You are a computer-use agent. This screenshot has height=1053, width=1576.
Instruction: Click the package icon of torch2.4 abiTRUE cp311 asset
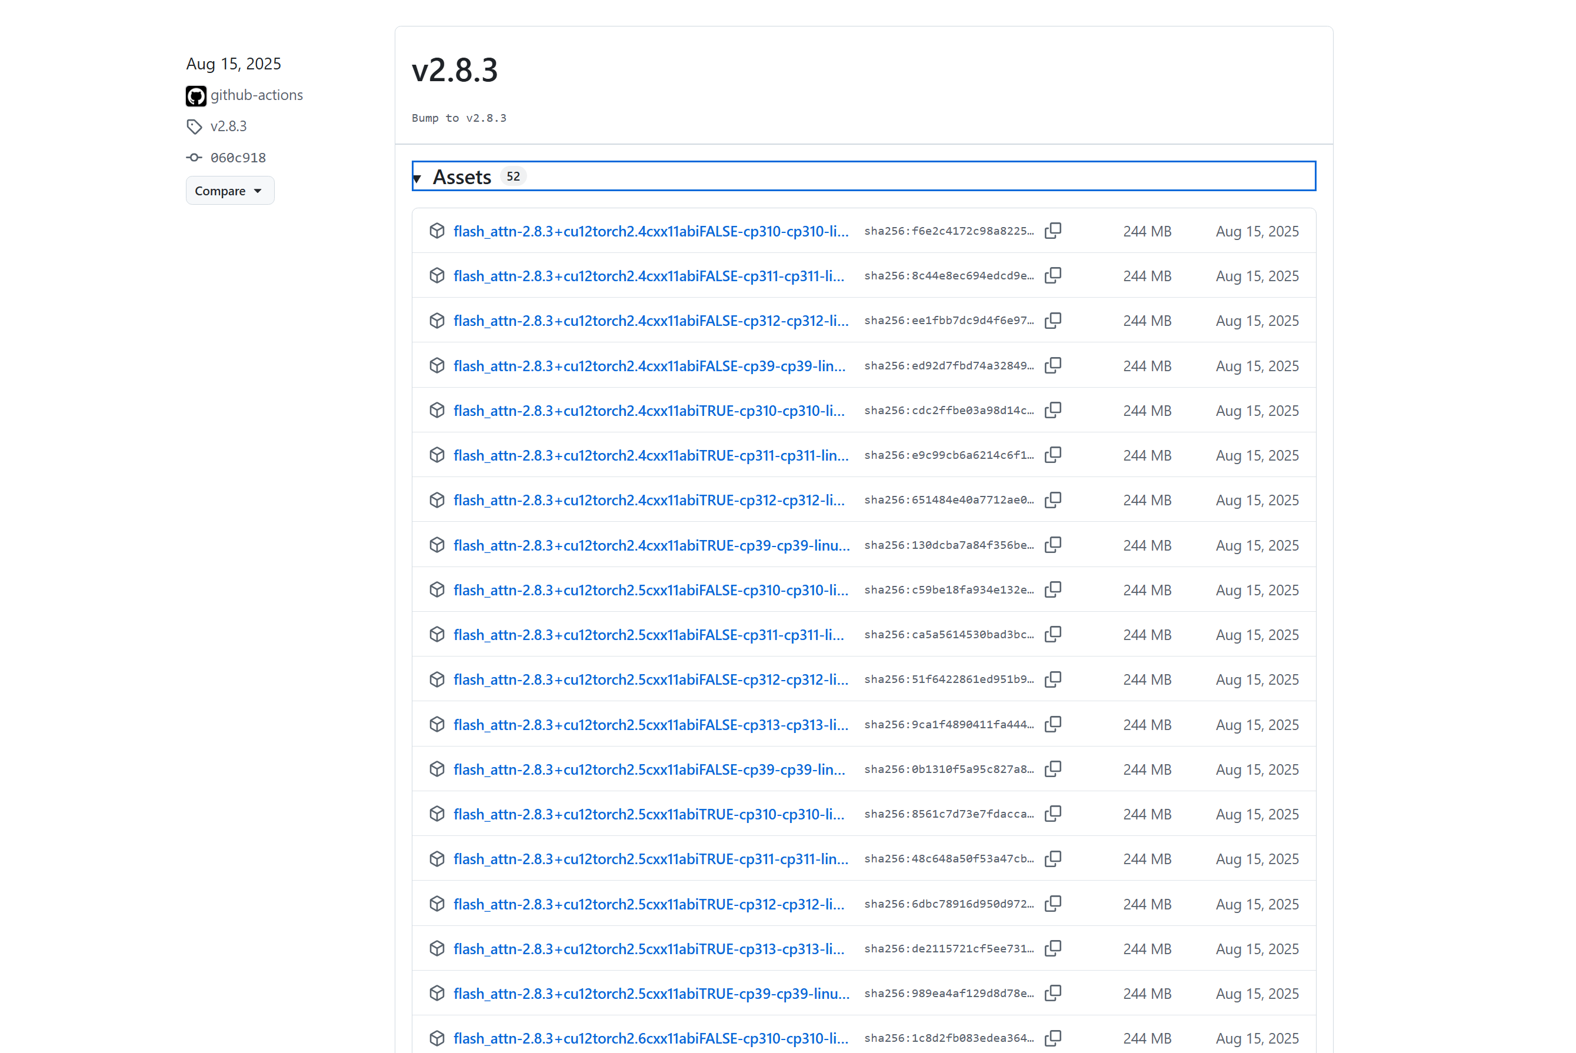click(437, 455)
